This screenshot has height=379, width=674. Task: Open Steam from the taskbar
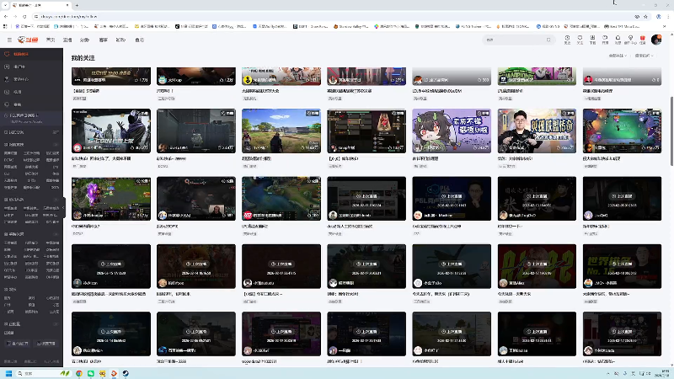click(x=126, y=373)
